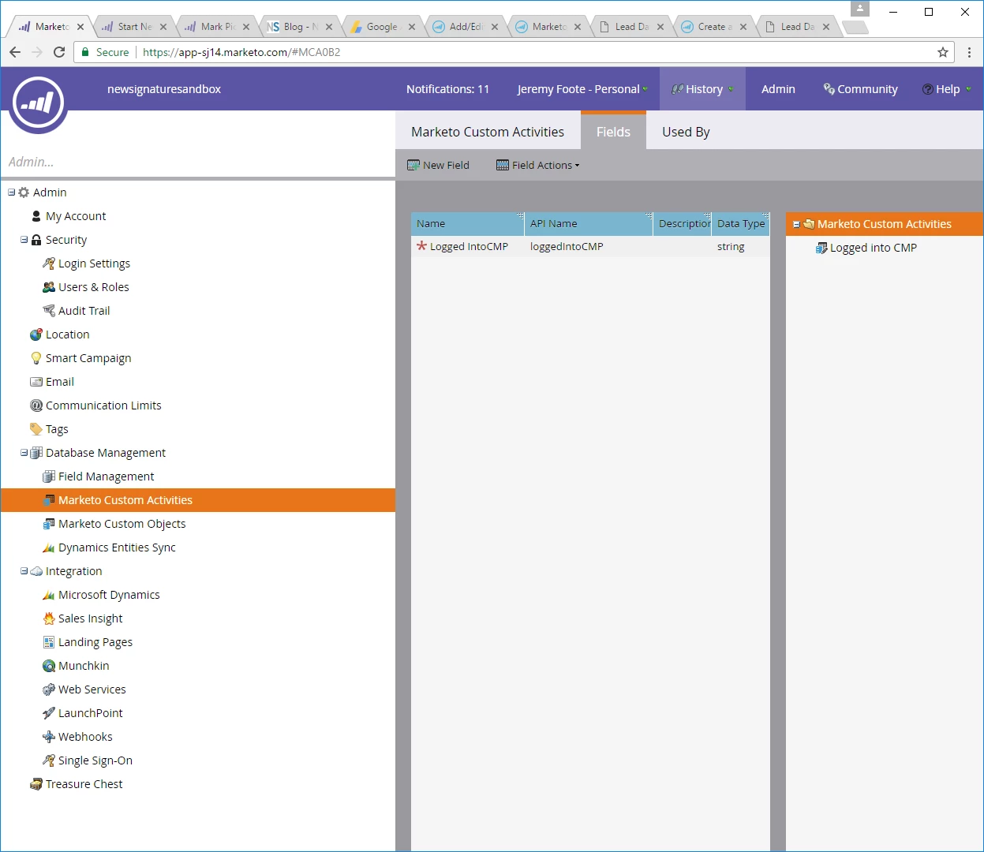
Task: Click the Login Settings keys icon
Action: pos(49,263)
